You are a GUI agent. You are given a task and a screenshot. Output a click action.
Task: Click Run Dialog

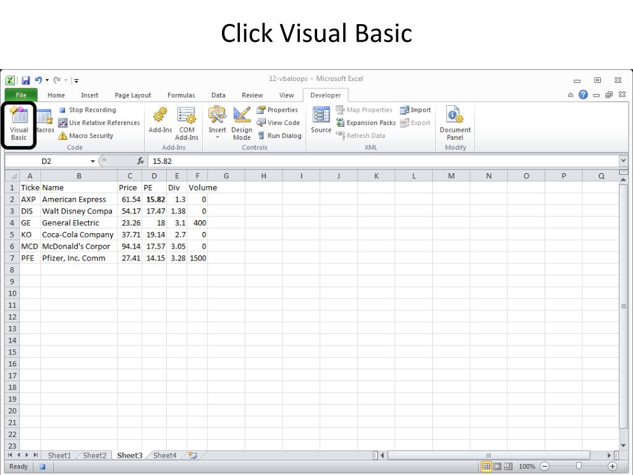click(x=279, y=135)
